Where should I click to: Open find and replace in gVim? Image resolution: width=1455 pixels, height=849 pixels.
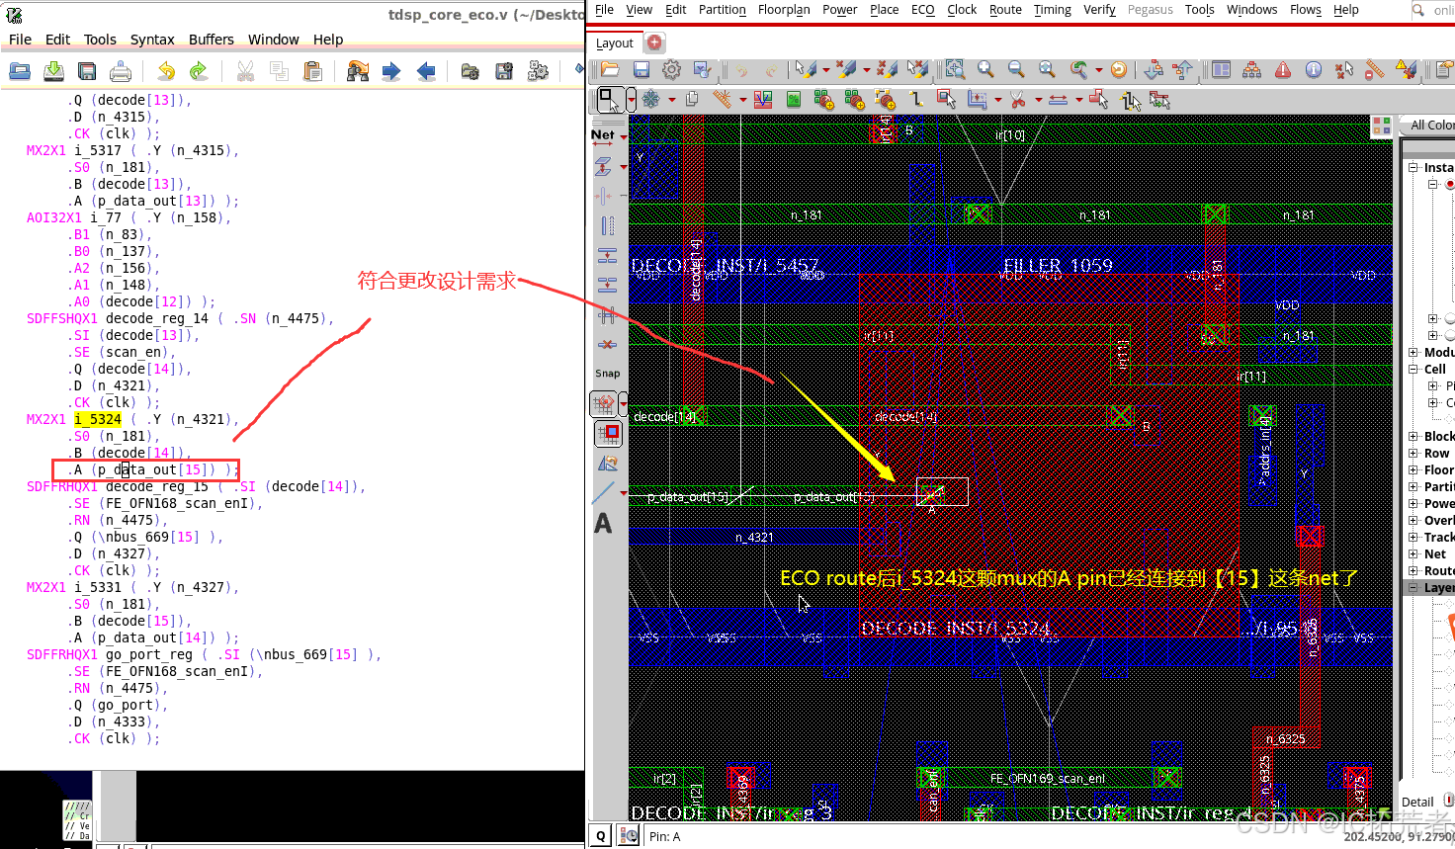[358, 71]
